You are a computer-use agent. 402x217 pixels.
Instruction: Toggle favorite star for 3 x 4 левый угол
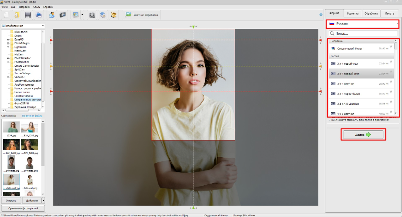tap(391, 61)
